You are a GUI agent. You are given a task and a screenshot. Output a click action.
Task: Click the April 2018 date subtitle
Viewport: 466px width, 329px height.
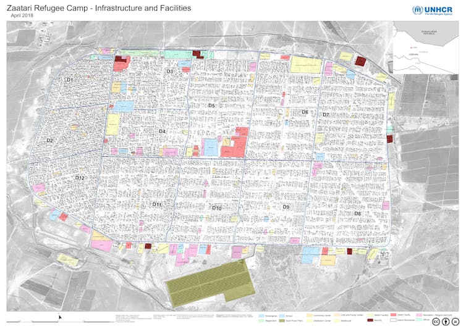pyautogui.click(x=23, y=15)
